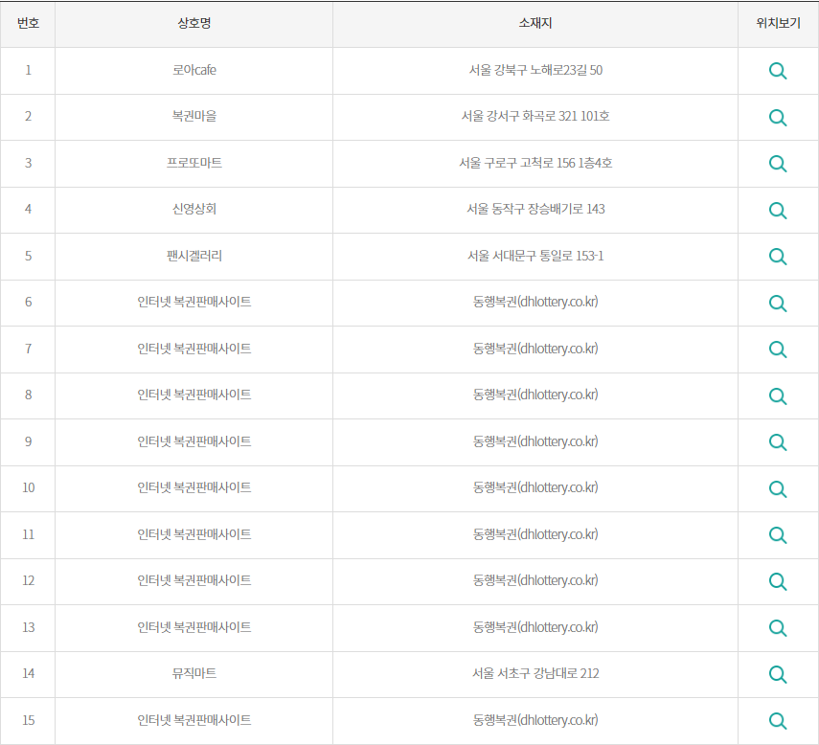View location for row 10 internet lottery site

[777, 488]
